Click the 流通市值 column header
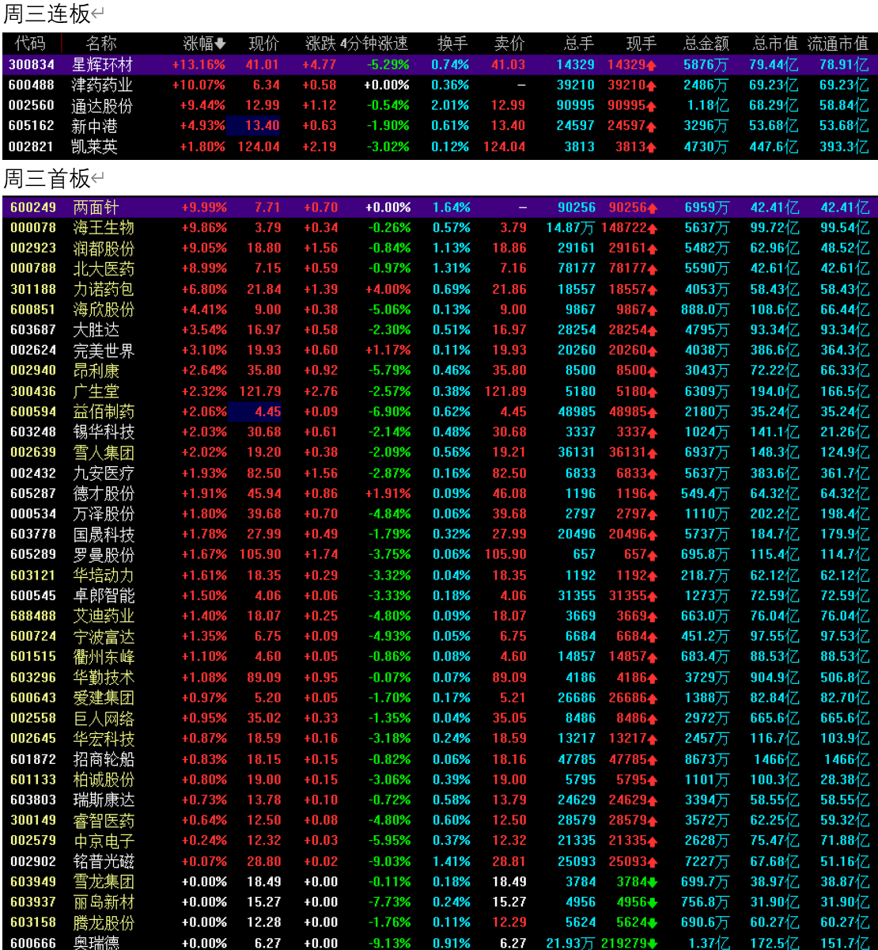The height and width of the screenshot is (950, 878). tap(838, 44)
